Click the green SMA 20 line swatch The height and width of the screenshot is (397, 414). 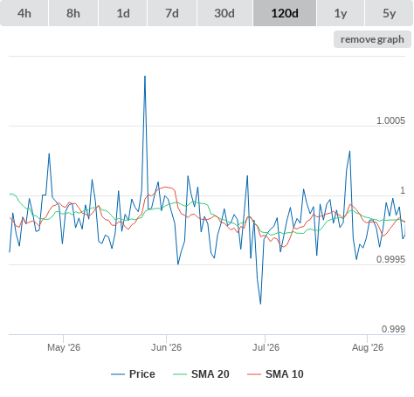[x=180, y=374]
